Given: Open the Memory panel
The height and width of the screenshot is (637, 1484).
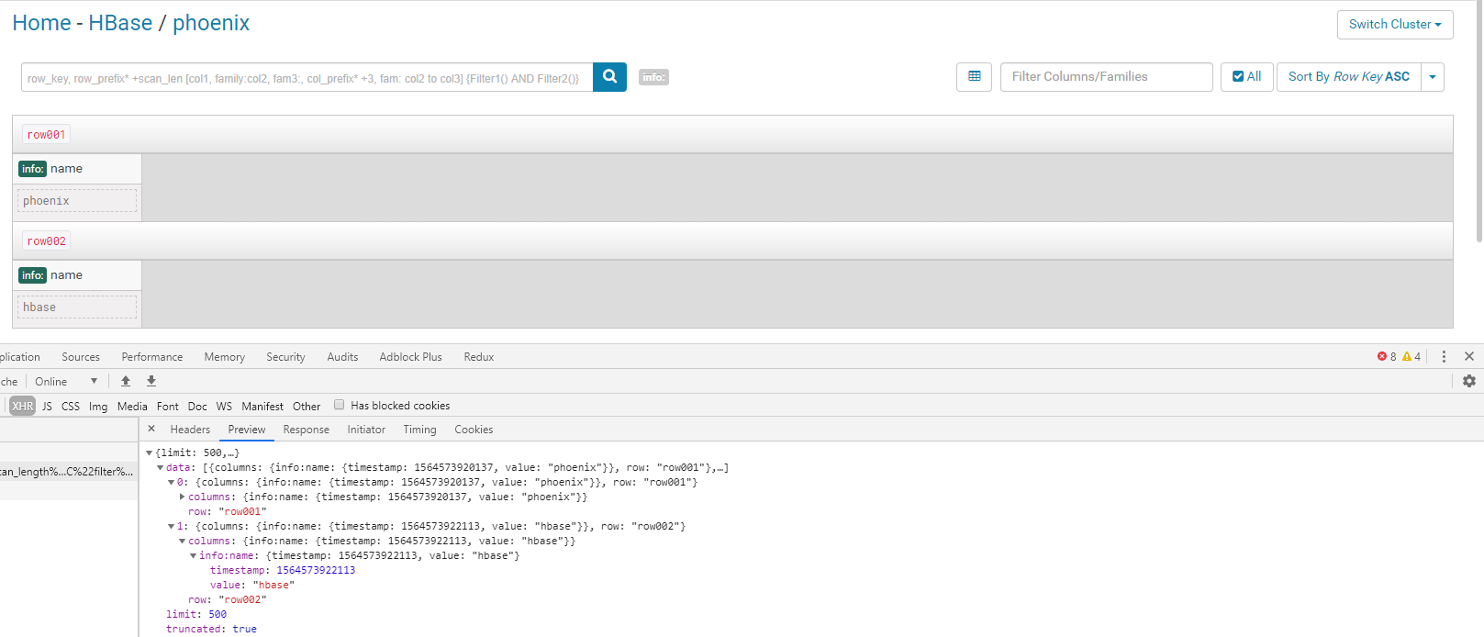Looking at the screenshot, I should 225,356.
